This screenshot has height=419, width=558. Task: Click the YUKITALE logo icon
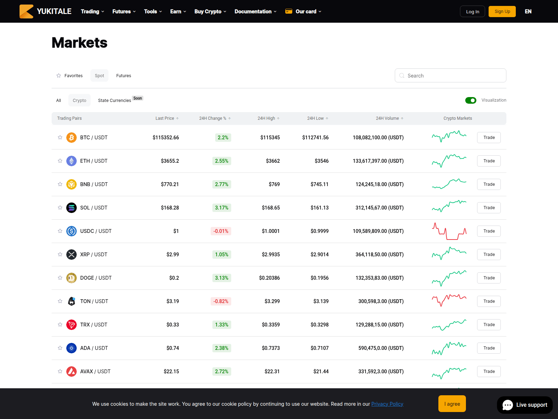27,12
